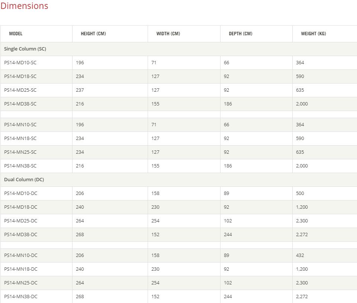Click the DEPTH (CM) column header
This screenshot has height=303, width=357.
click(241, 34)
